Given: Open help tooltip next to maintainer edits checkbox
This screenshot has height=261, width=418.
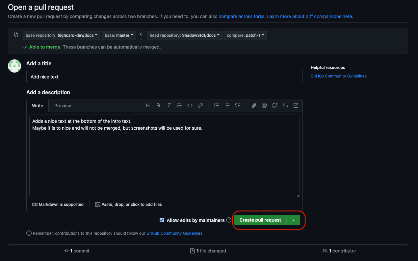Looking at the screenshot, I should coord(229,220).
